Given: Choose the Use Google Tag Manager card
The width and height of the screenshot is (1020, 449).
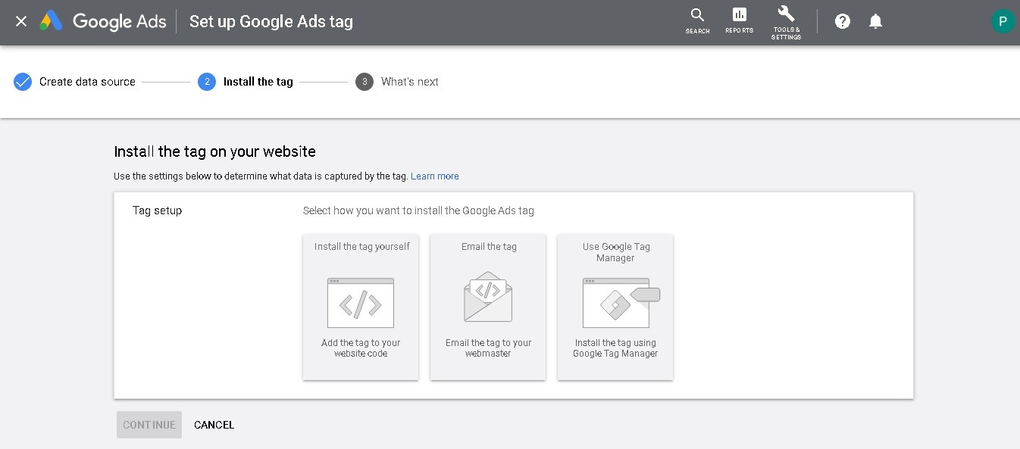Looking at the screenshot, I should [x=615, y=307].
